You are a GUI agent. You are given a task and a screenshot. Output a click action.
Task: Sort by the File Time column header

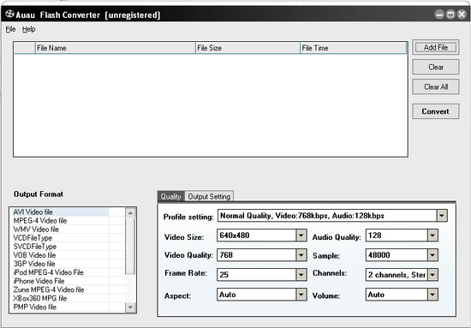(353, 48)
